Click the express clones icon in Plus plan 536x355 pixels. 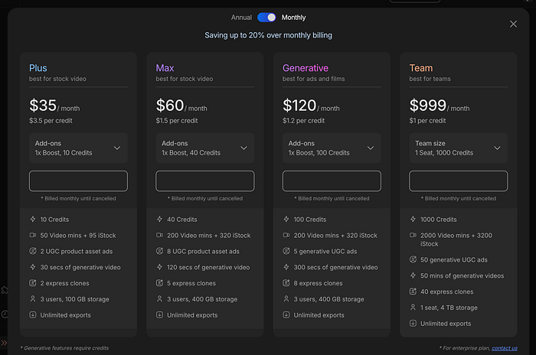point(32,284)
